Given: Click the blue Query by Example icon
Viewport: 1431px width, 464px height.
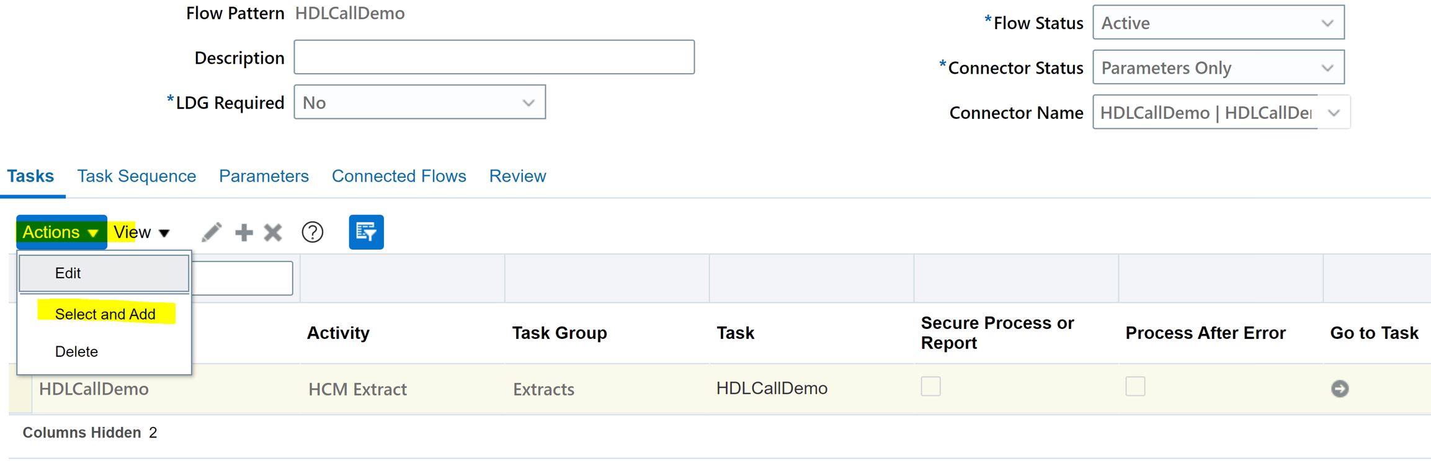Looking at the screenshot, I should click(366, 232).
